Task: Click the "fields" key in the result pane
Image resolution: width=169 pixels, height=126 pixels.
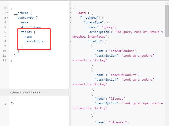Action: pyautogui.click(x=95, y=41)
